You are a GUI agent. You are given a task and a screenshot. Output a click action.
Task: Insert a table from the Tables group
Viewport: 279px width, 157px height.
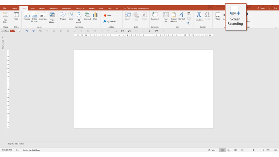(x=16, y=17)
